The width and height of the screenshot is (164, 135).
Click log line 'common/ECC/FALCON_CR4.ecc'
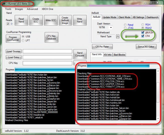coord(101,81)
